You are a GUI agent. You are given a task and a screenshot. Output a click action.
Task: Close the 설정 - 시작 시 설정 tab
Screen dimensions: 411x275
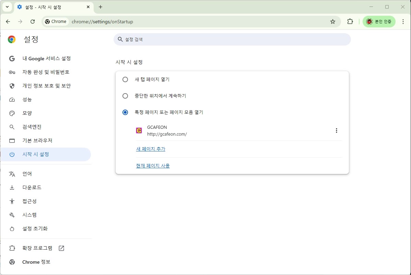pos(88,7)
